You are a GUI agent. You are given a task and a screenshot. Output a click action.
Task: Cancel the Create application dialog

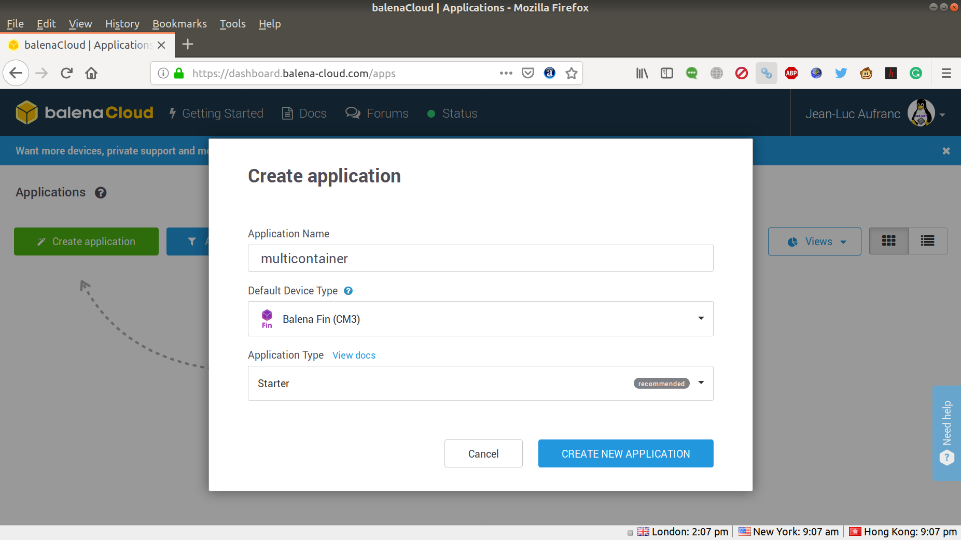pyautogui.click(x=483, y=453)
